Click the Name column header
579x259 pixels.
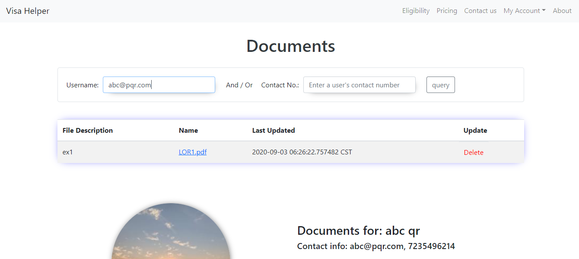[188, 131]
